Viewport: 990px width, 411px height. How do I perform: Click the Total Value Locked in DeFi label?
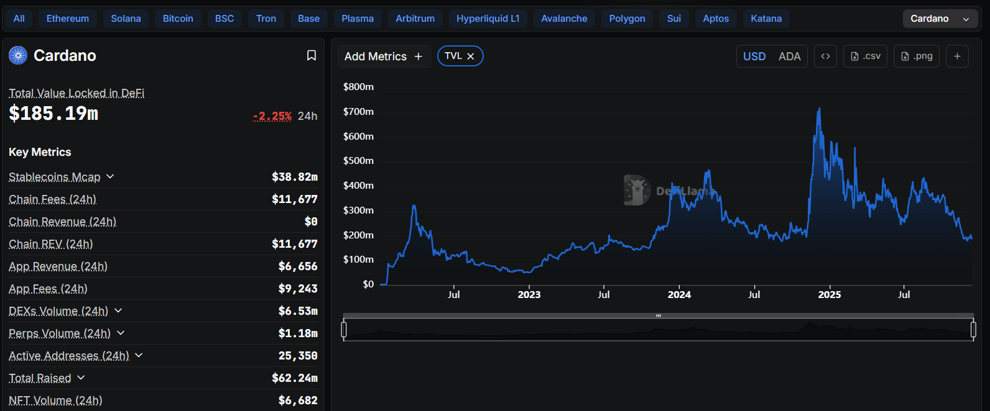pos(76,93)
